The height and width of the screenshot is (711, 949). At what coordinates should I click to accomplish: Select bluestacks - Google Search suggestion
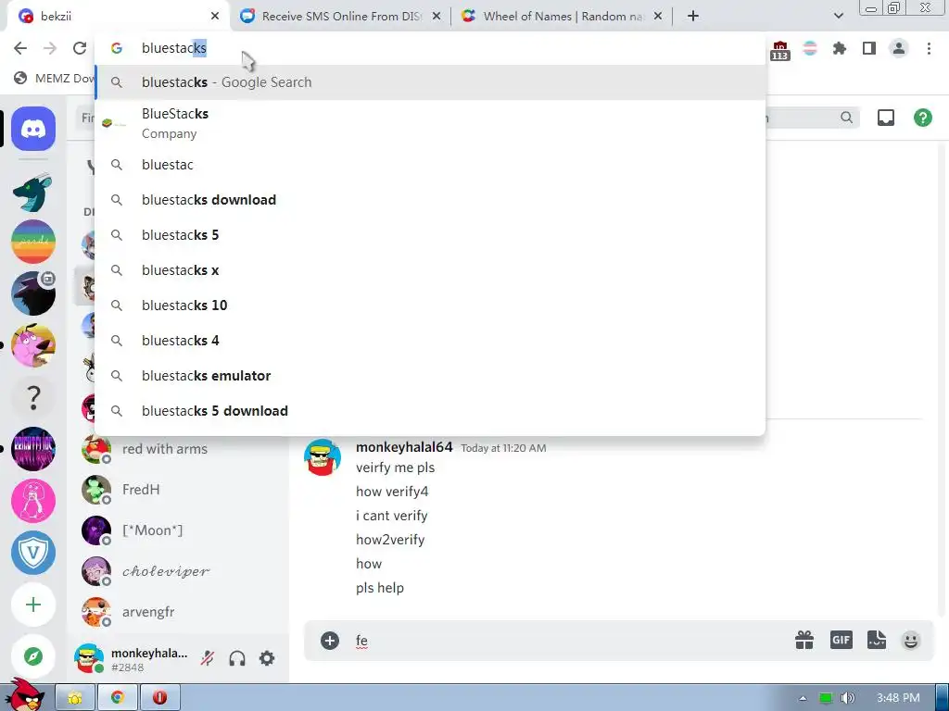(x=430, y=82)
